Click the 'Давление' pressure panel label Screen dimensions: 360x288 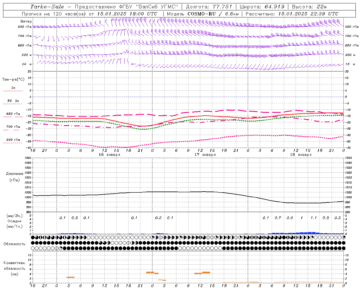click(15, 174)
